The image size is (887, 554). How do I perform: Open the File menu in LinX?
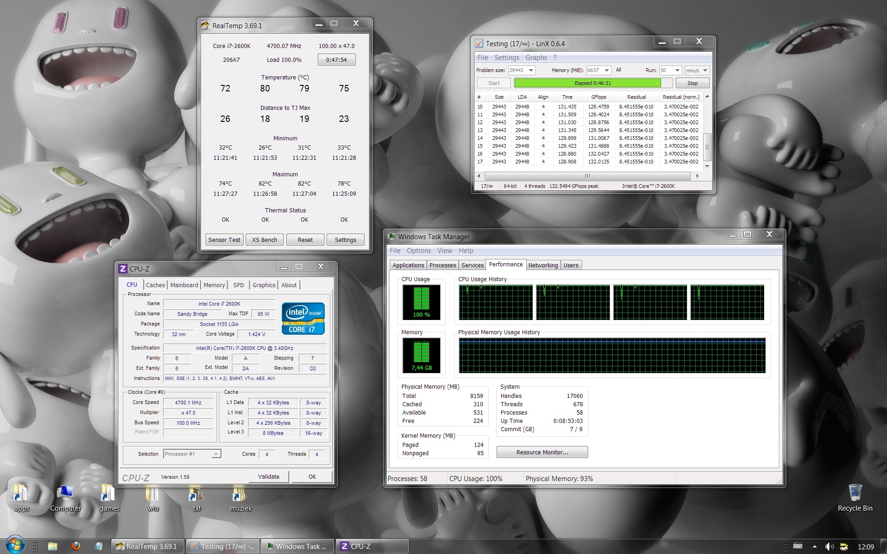(483, 58)
